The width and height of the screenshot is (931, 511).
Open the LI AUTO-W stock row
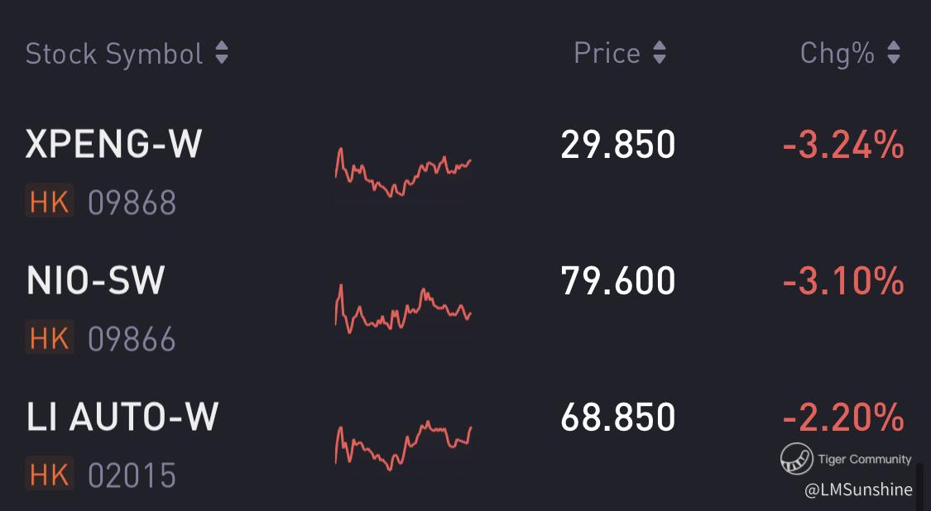click(x=122, y=417)
